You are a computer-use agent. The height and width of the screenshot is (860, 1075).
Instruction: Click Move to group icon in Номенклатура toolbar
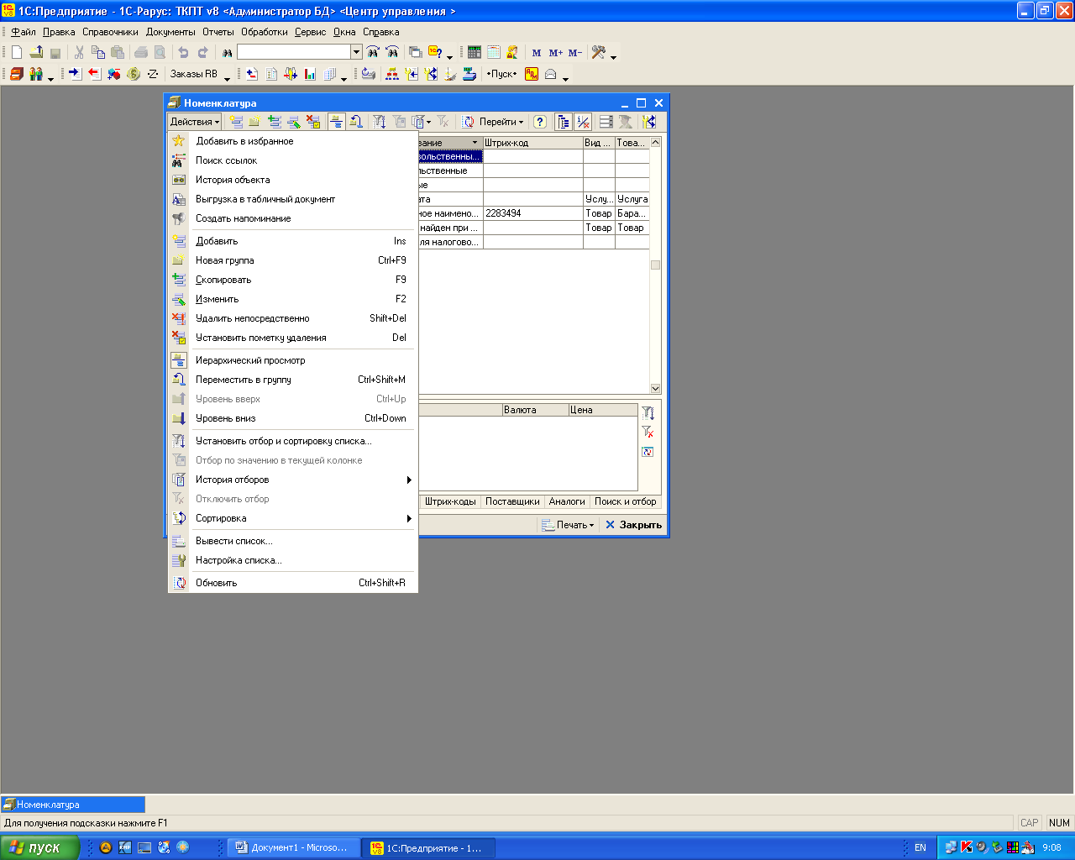pos(355,122)
